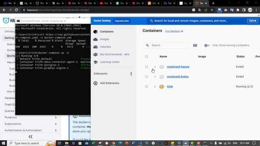Open smartcard-kratos container link
This screenshot has width=260, height=146.
[x=178, y=77]
